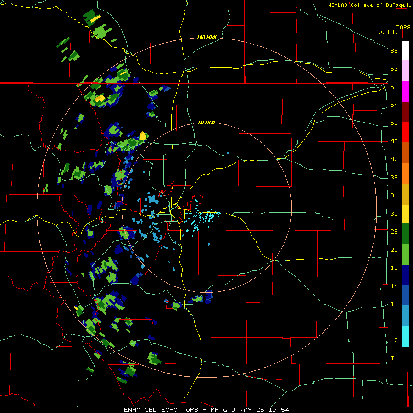Click the 42 legend value

pos(394,159)
